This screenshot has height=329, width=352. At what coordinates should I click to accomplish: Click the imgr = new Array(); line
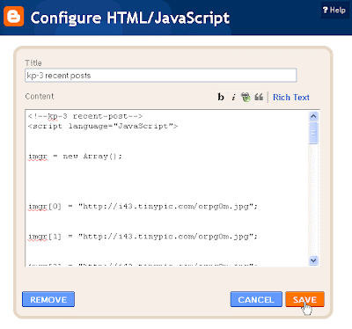coord(75,157)
